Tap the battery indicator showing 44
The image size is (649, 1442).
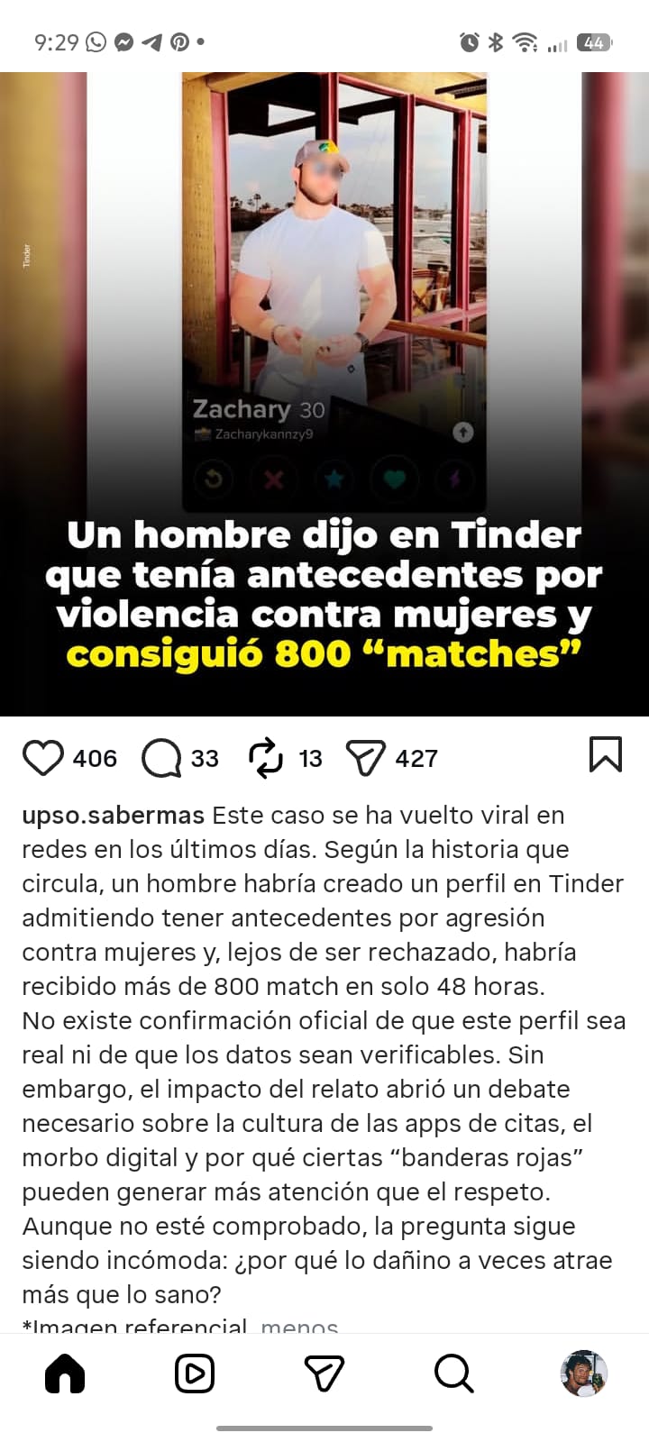[594, 41]
